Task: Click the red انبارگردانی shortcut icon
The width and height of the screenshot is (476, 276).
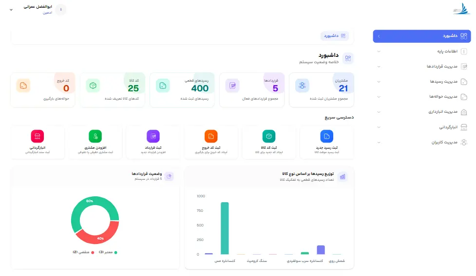Action: (38, 136)
